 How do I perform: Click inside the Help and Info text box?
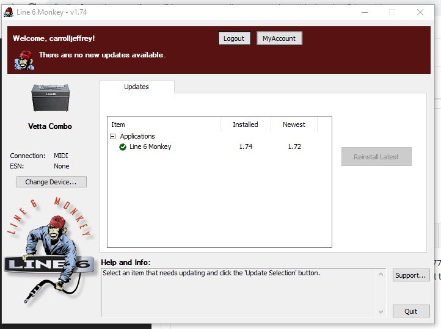point(244,293)
